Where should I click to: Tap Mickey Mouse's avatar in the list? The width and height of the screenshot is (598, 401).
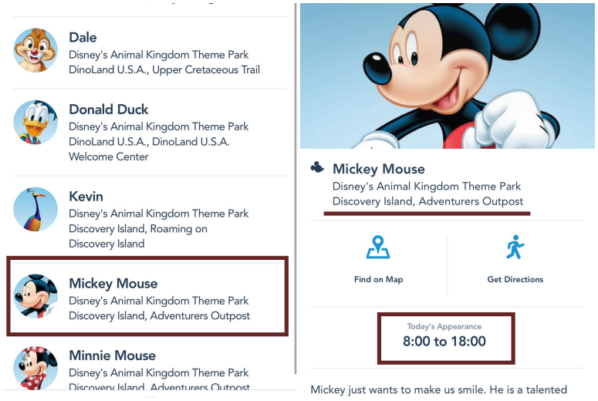click(x=35, y=296)
